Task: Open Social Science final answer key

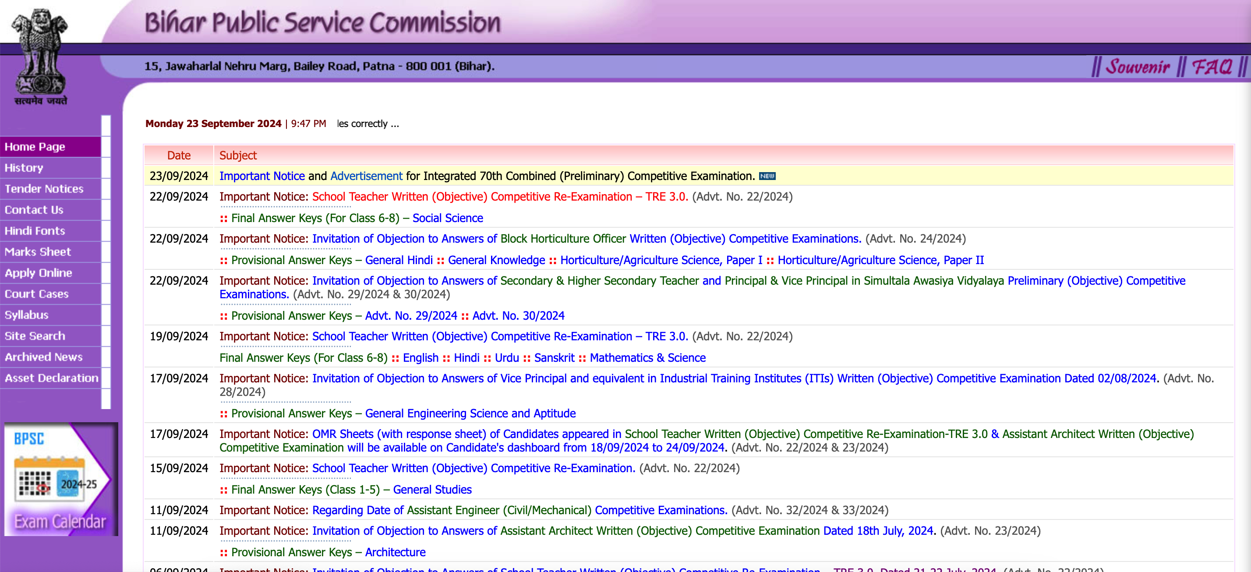Action: (x=447, y=218)
